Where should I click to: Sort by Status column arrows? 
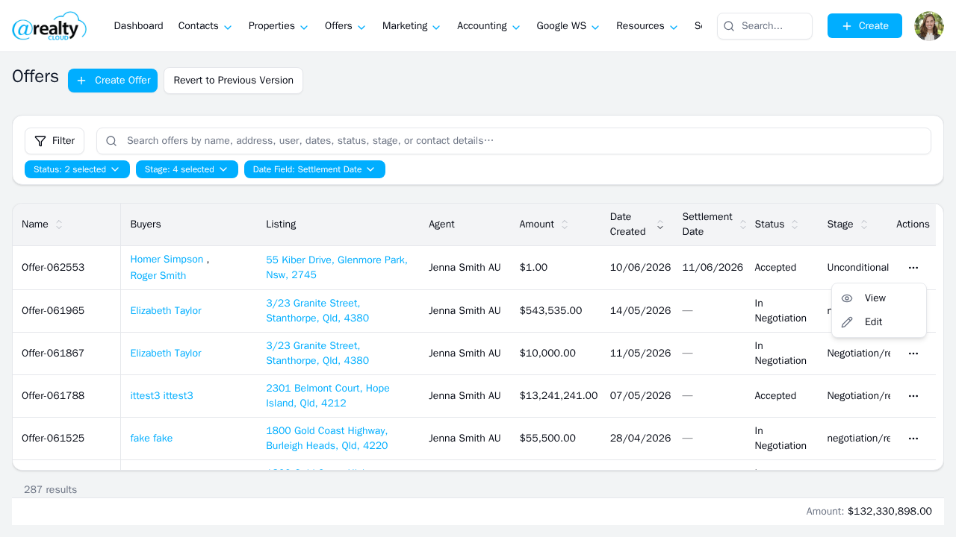[x=795, y=224]
